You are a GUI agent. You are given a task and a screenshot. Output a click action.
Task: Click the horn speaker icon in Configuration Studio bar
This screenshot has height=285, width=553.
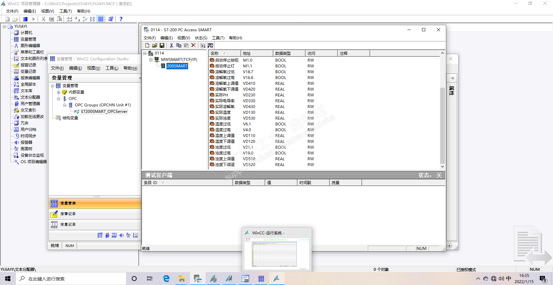121,235
